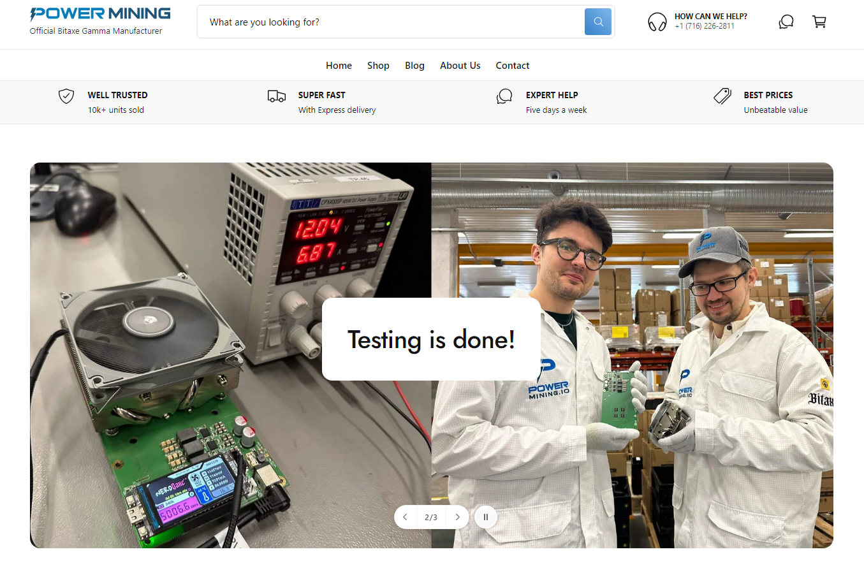This screenshot has width=864, height=561.
Task: Open the Blog menu item
Action: 414,66
